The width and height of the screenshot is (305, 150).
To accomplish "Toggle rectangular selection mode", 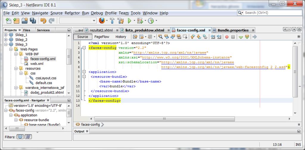I will click(185, 37).
